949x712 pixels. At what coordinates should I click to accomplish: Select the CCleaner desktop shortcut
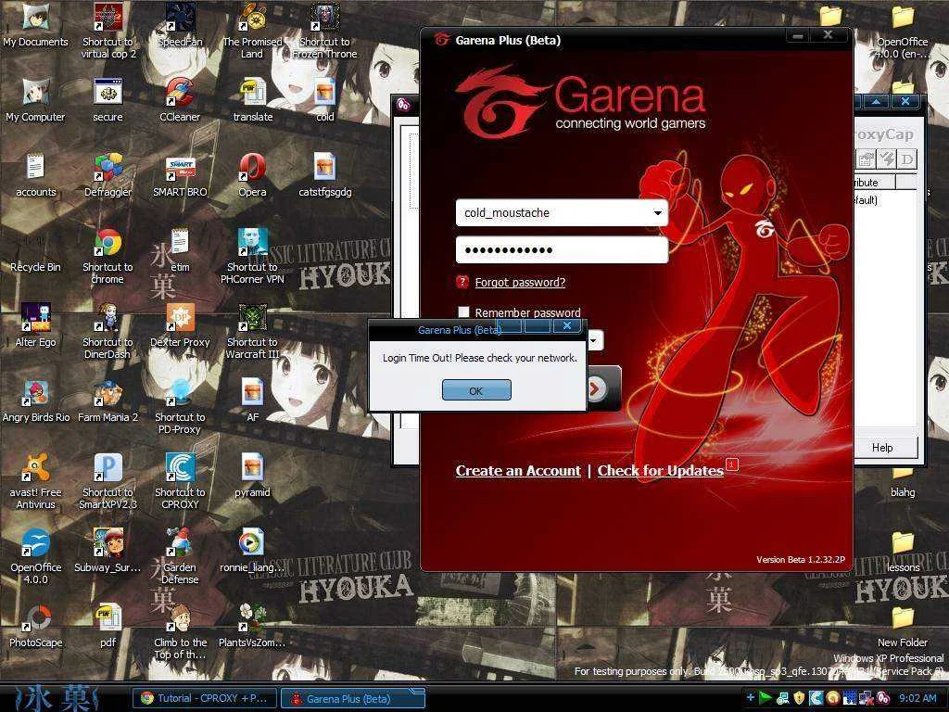pyautogui.click(x=180, y=99)
